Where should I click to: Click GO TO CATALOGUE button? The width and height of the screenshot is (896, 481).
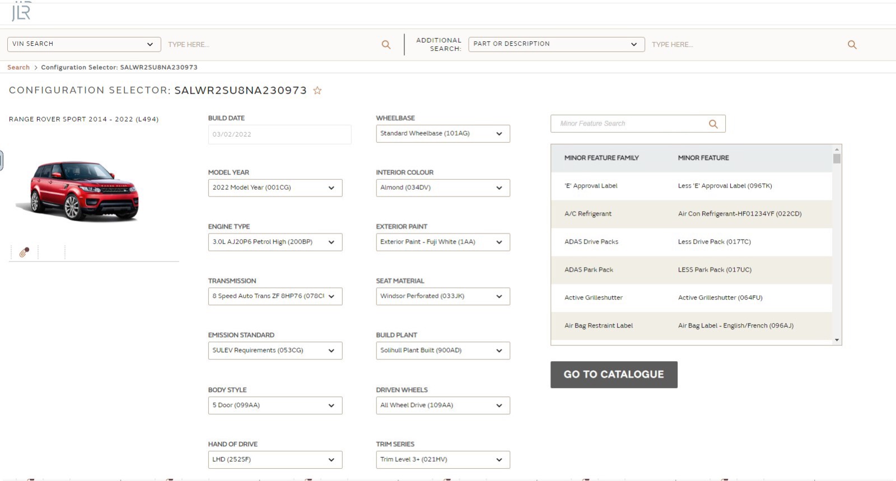point(614,375)
